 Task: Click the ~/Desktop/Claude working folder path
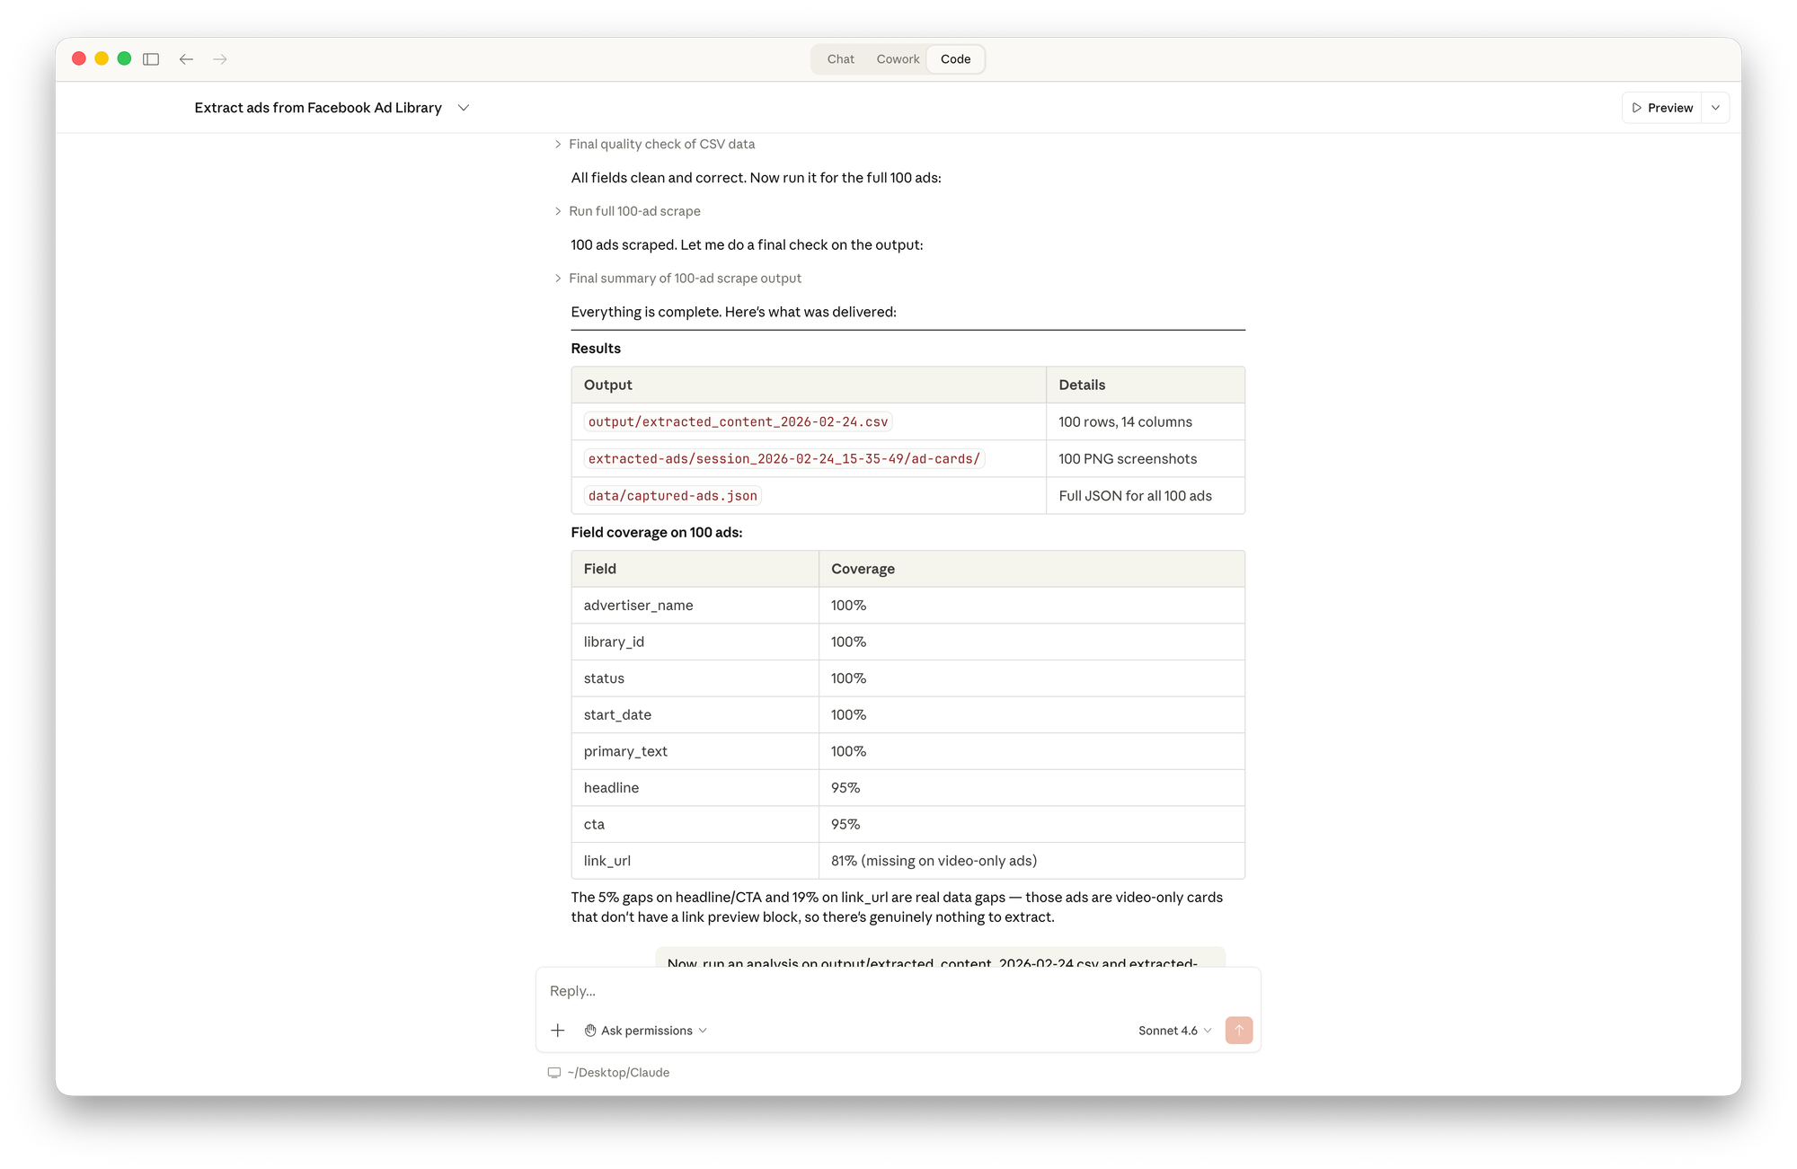(x=618, y=1073)
